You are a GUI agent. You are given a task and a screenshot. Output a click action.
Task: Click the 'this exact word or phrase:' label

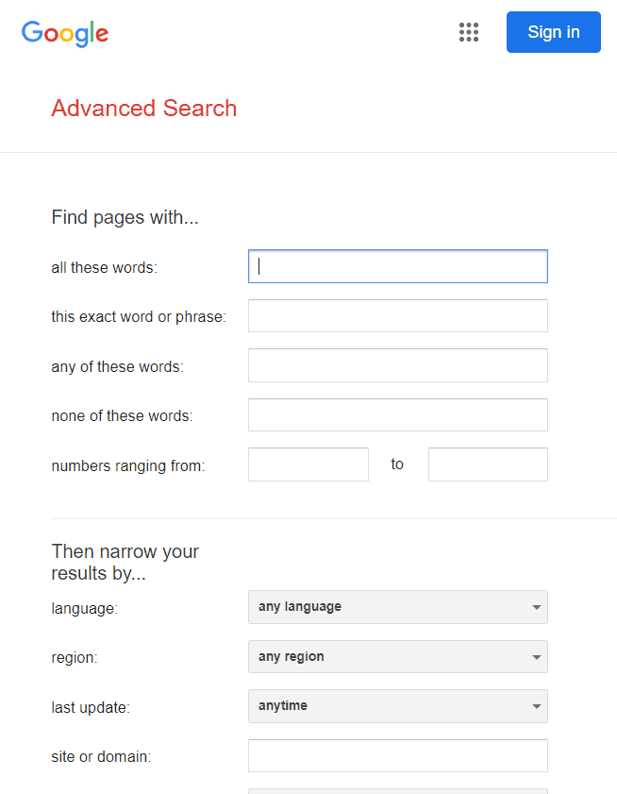(139, 317)
